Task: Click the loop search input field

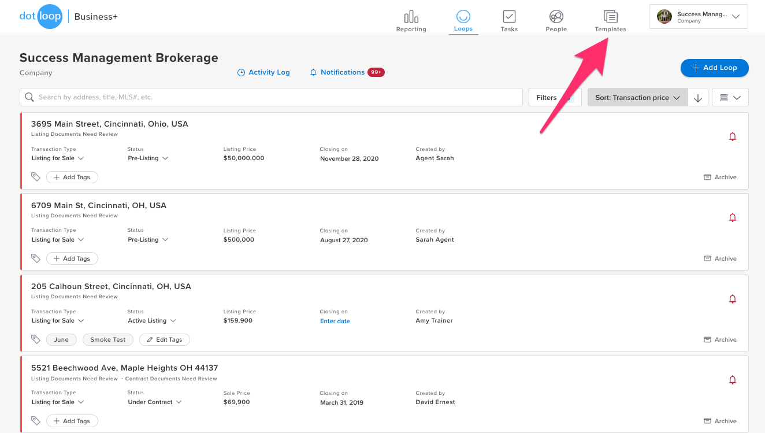Action: coord(272,97)
